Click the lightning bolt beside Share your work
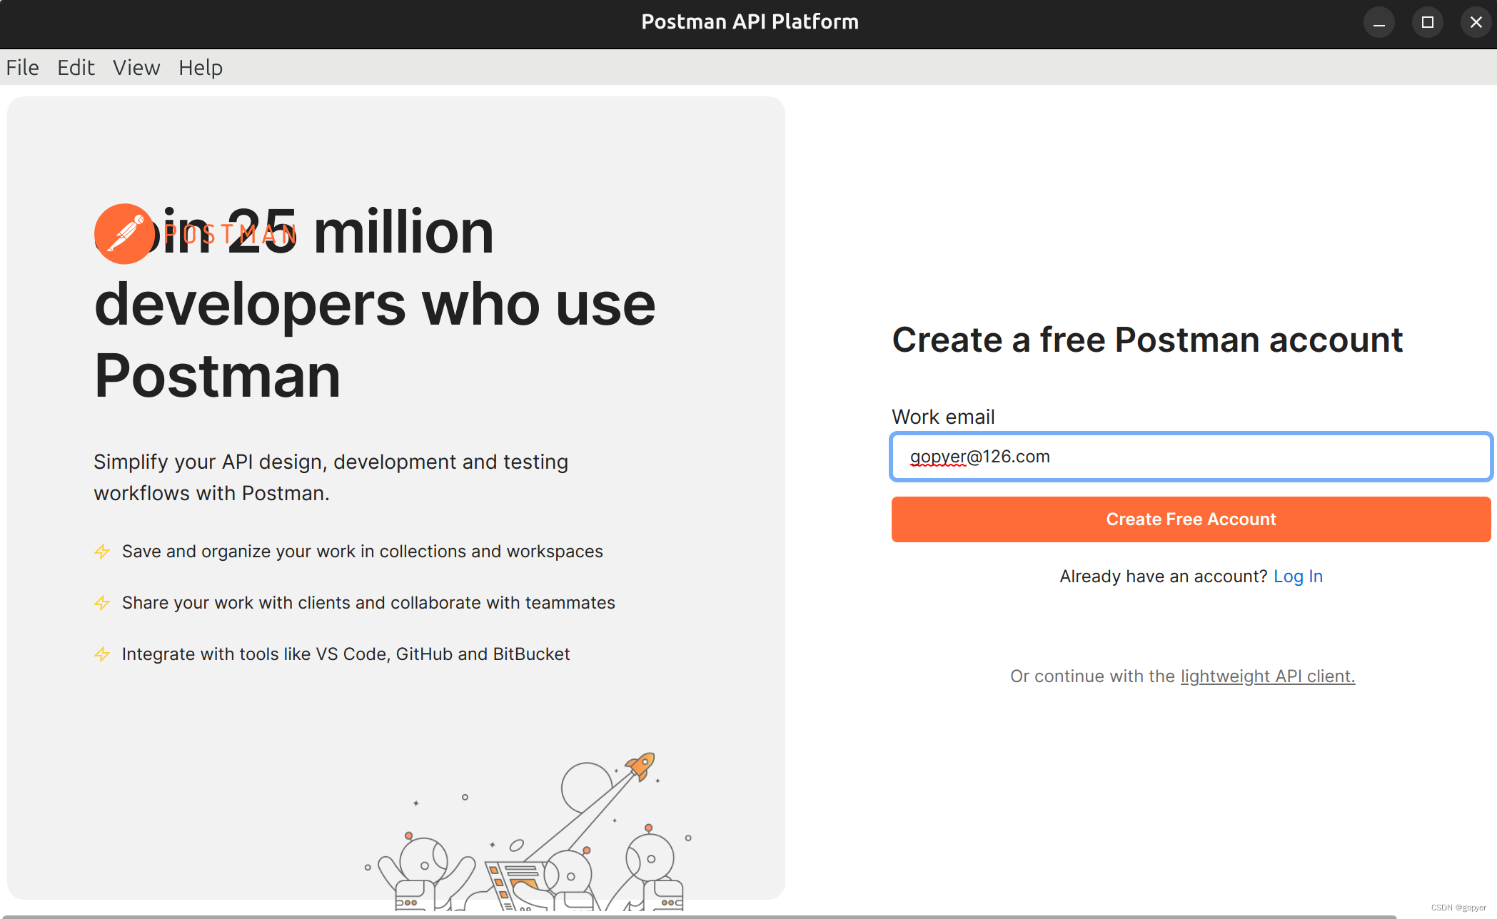Viewport: 1497px width, 919px height. pos(102,603)
